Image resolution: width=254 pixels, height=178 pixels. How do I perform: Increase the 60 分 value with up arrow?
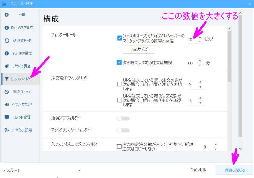200,60
